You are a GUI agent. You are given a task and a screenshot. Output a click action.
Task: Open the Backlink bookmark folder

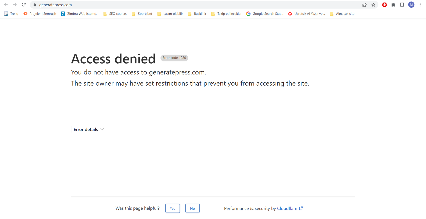pos(197,14)
